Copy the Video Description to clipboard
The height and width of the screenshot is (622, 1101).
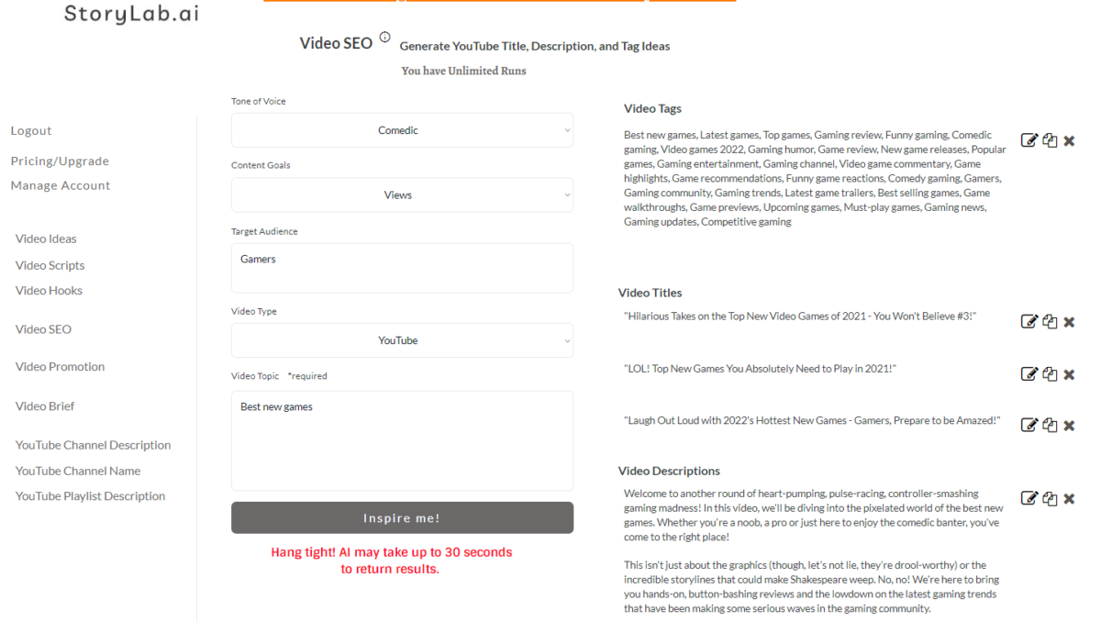coord(1050,497)
